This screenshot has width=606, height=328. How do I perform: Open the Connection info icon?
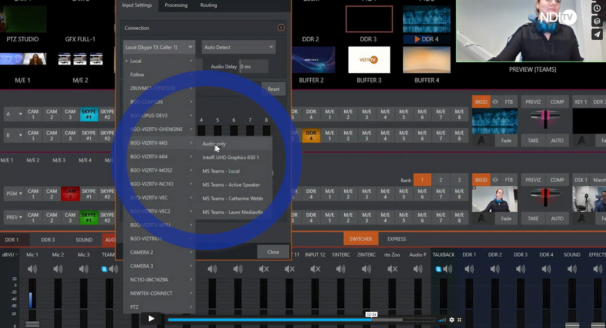point(281,27)
